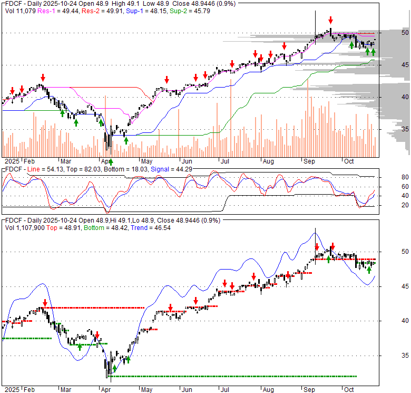Click the Top = 48.91 label
Screen dimensions: 411x393
tap(63, 228)
